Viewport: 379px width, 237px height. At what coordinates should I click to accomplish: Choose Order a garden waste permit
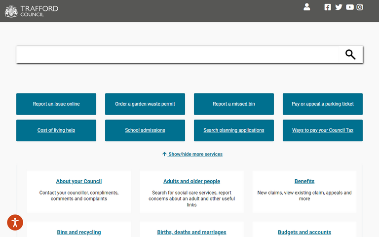pos(145,104)
